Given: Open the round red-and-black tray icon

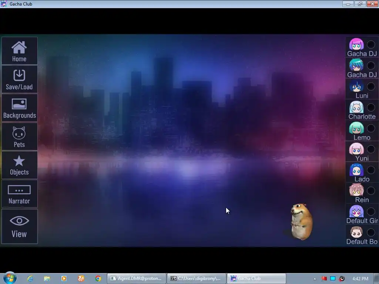Looking at the screenshot, I should (342, 278).
